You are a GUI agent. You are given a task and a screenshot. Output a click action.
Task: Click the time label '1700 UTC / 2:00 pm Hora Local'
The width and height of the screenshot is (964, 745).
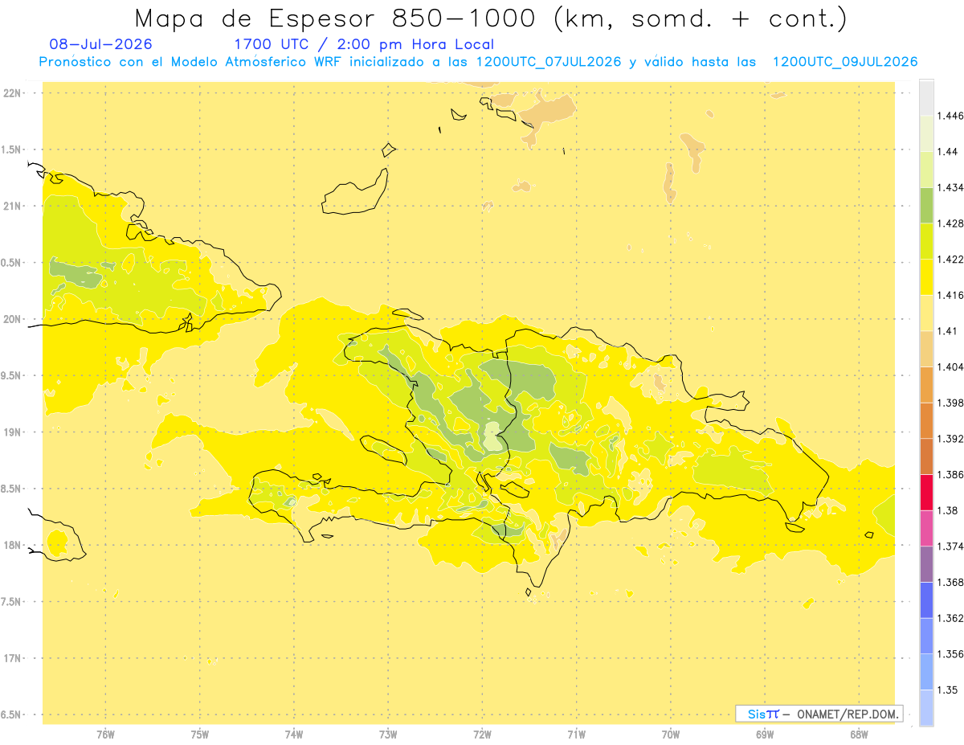pos(364,44)
